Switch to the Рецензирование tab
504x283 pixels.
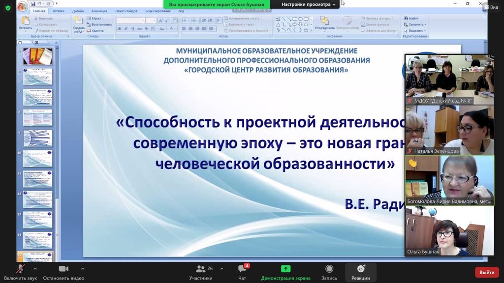(158, 11)
